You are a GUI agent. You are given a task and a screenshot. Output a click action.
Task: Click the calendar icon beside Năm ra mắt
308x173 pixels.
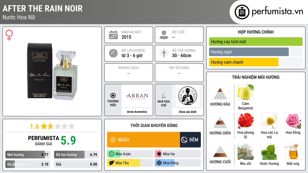tap(113, 35)
